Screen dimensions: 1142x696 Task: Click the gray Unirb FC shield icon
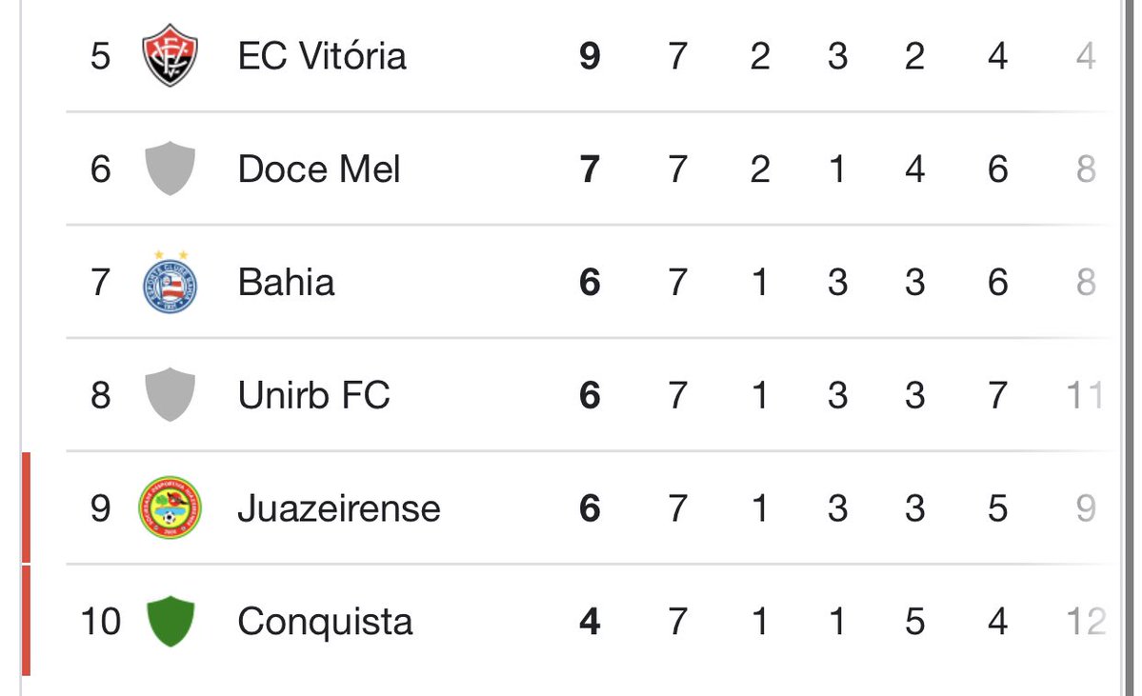pos(170,394)
